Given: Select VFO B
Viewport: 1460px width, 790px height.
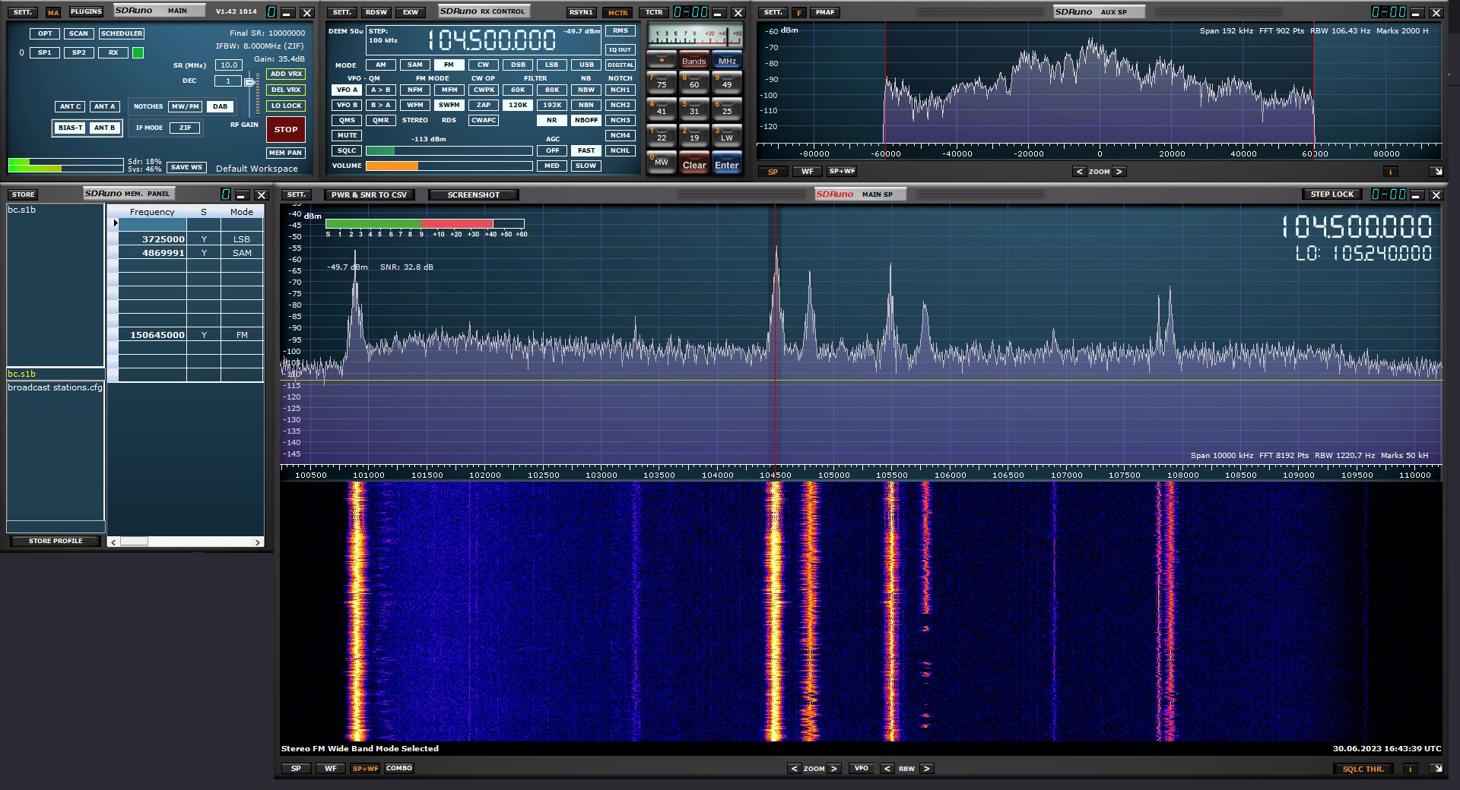Looking at the screenshot, I should click(x=347, y=106).
